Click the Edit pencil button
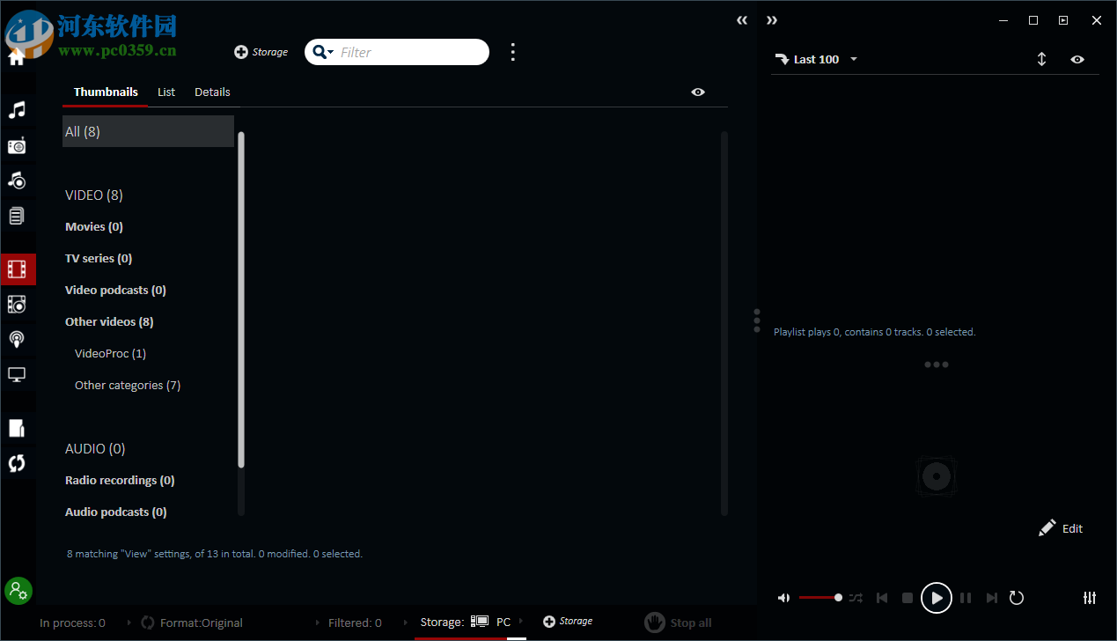The image size is (1117, 641). pos(1061,528)
